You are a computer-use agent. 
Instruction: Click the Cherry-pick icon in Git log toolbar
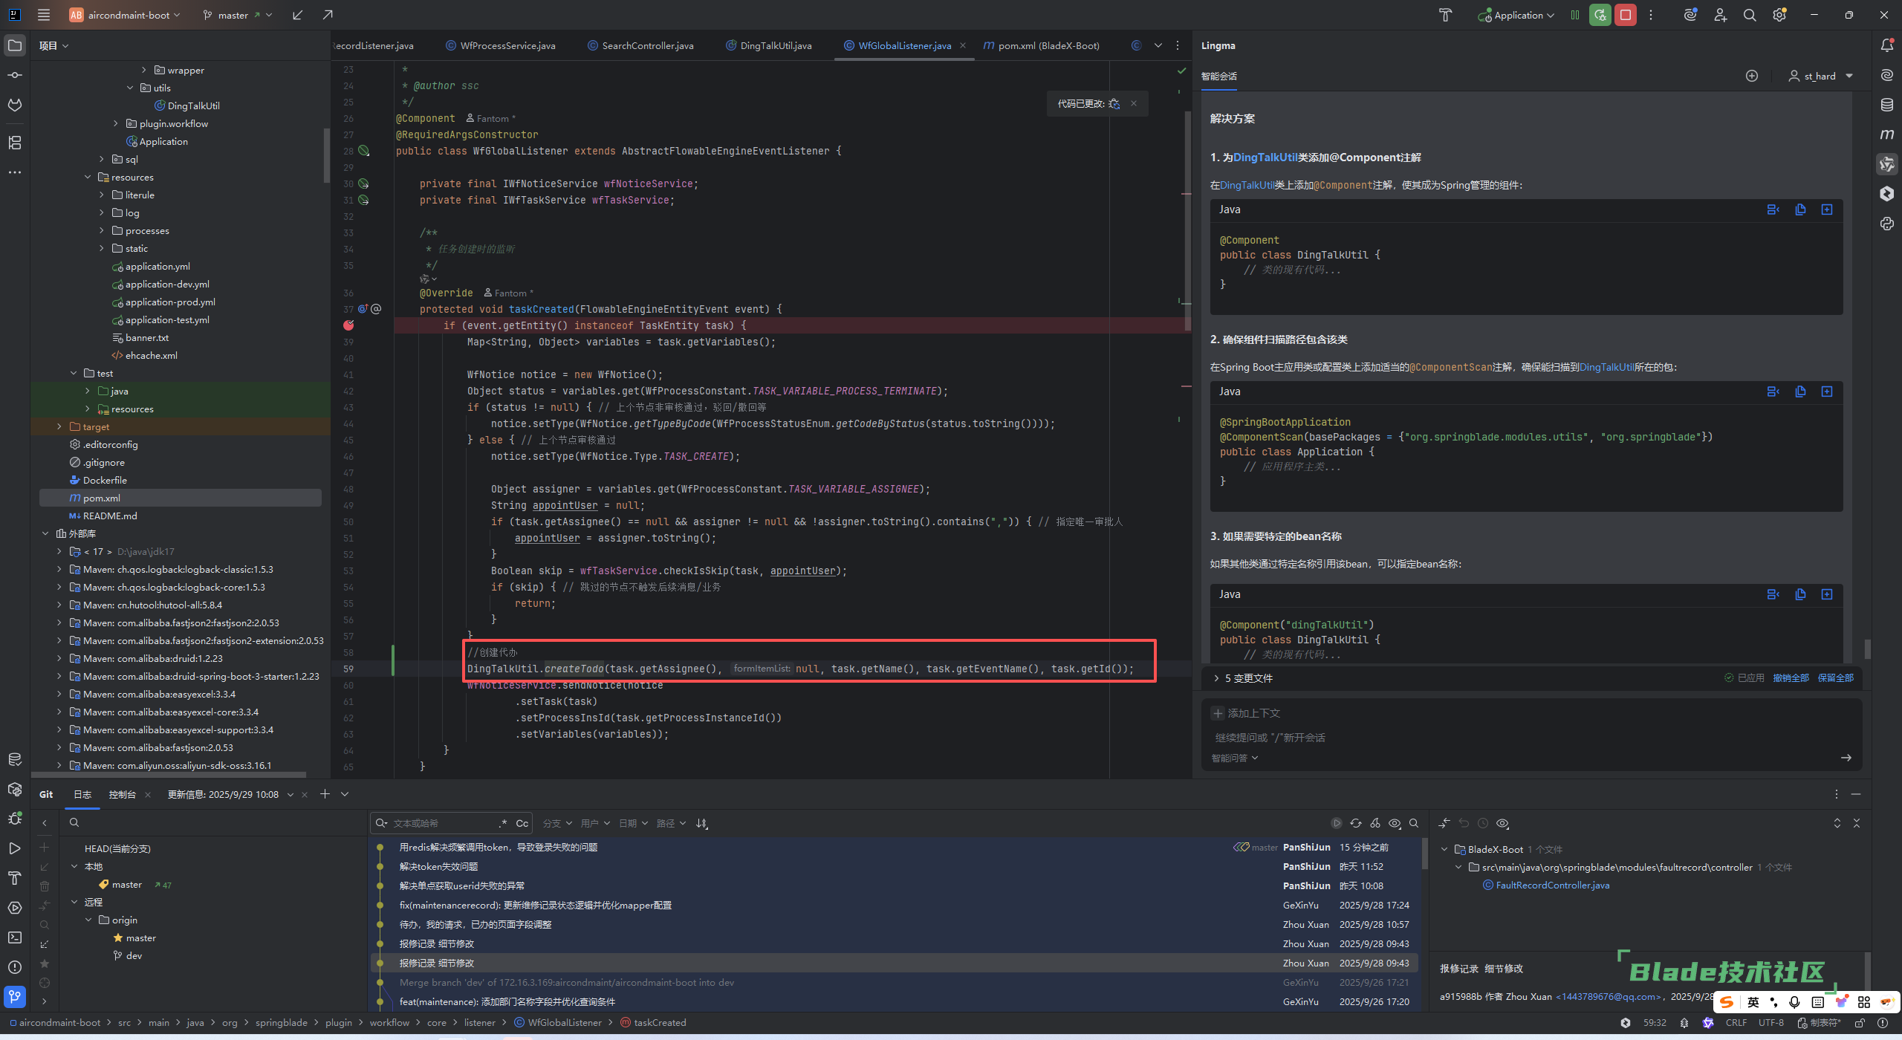tap(1375, 823)
